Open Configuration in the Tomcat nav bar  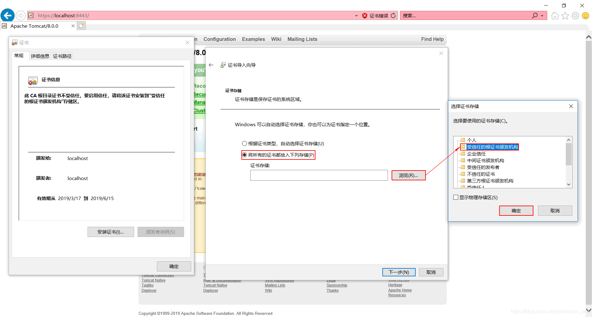pos(220,39)
